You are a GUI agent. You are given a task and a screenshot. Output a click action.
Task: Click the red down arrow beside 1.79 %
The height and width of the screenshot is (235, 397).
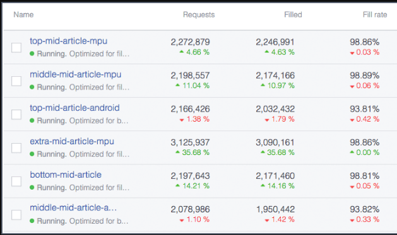(266, 120)
